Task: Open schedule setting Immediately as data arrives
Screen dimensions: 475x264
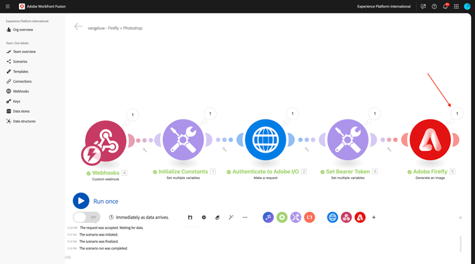Action: point(139,217)
